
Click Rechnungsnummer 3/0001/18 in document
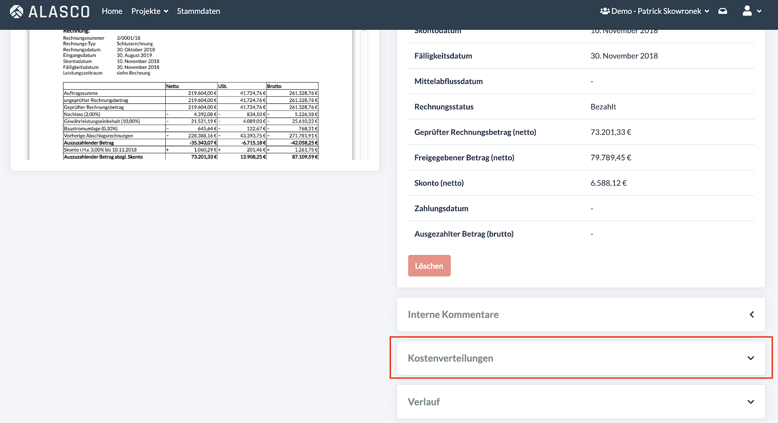(128, 38)
